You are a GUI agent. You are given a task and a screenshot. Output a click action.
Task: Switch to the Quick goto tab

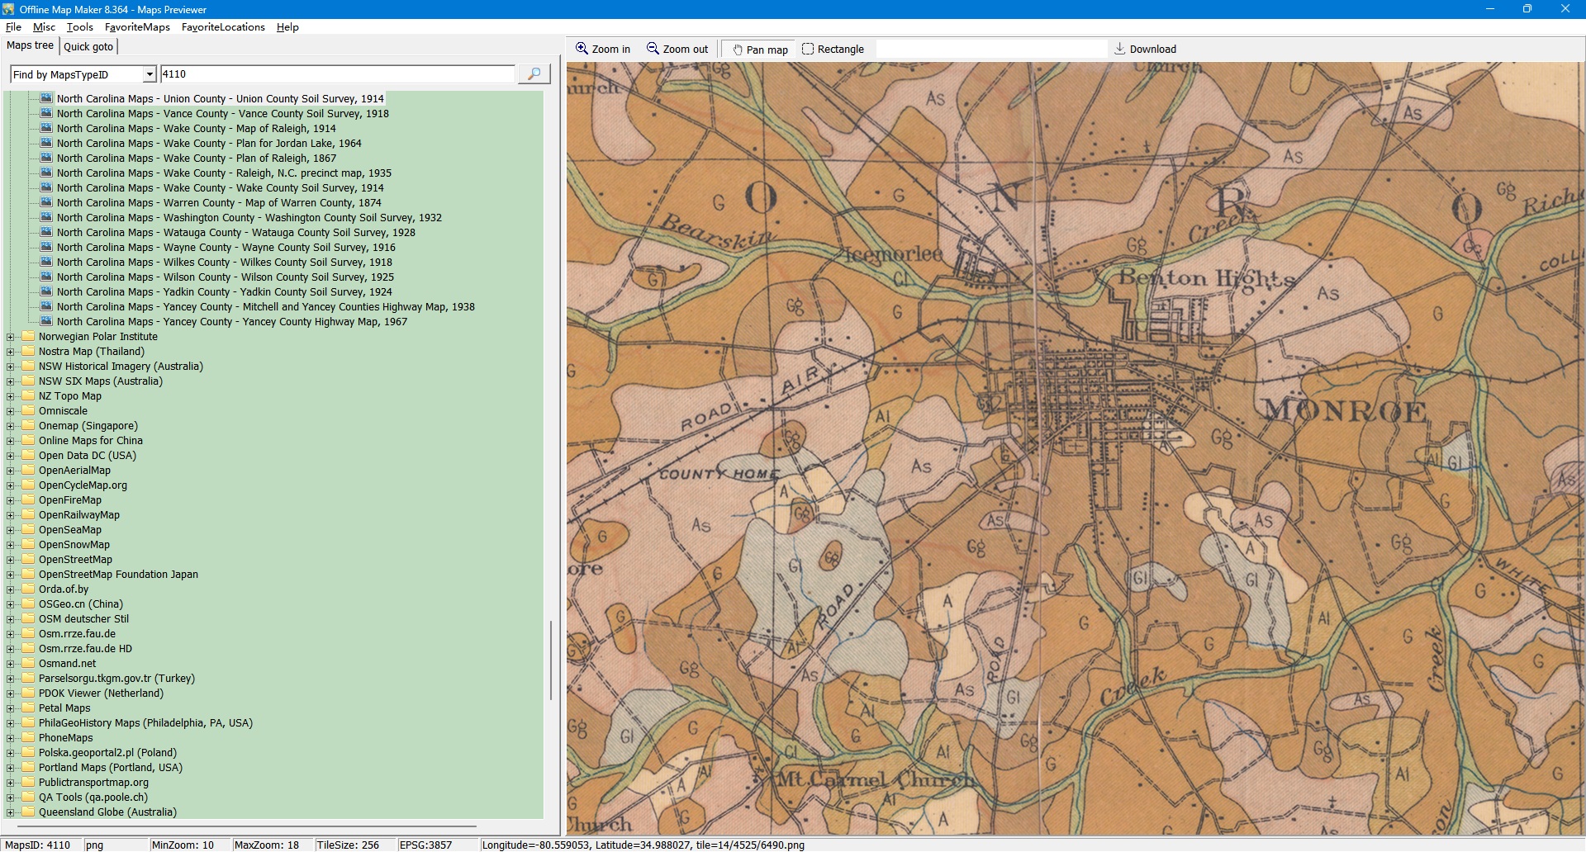(x=88, y=46)
